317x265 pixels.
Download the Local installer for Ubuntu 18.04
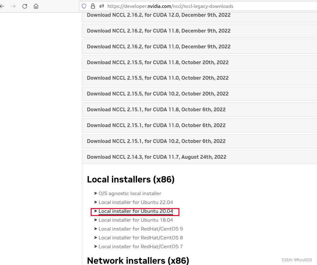pos(136,220)
